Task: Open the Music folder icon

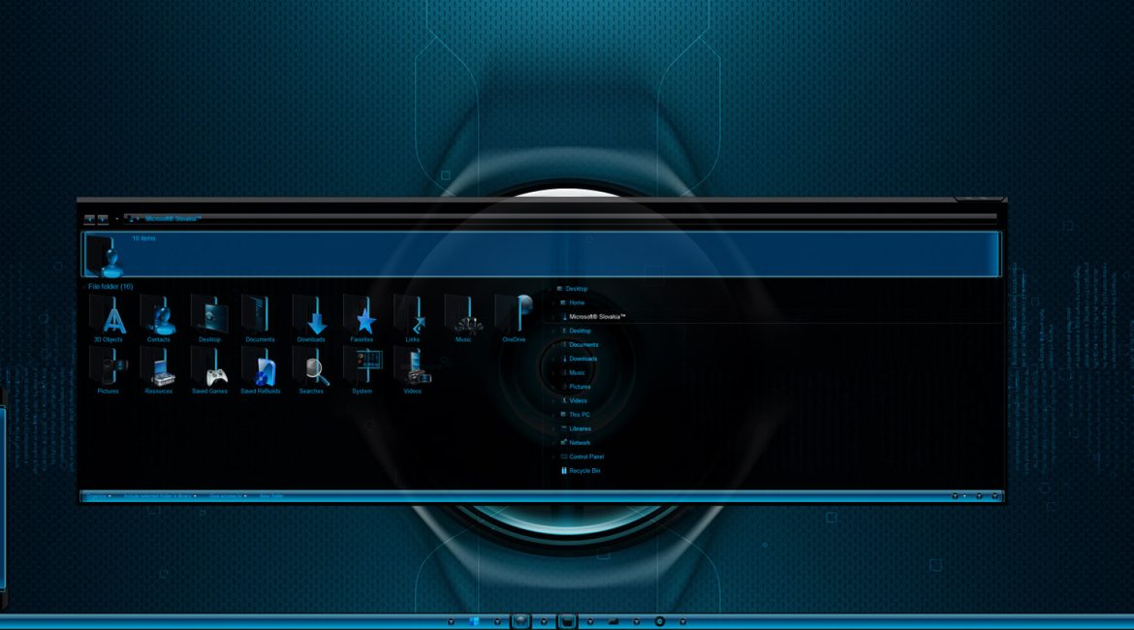Action: [463, 316]
